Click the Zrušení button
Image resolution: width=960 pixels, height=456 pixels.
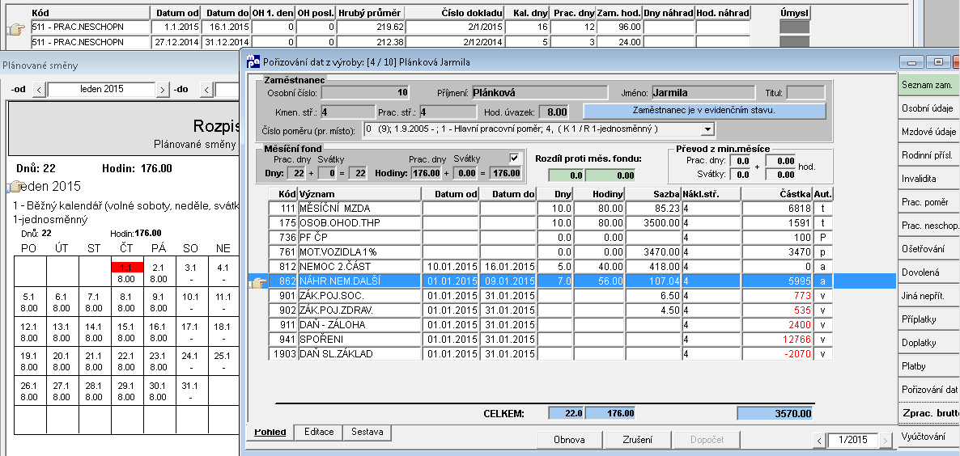pos(637,440)
